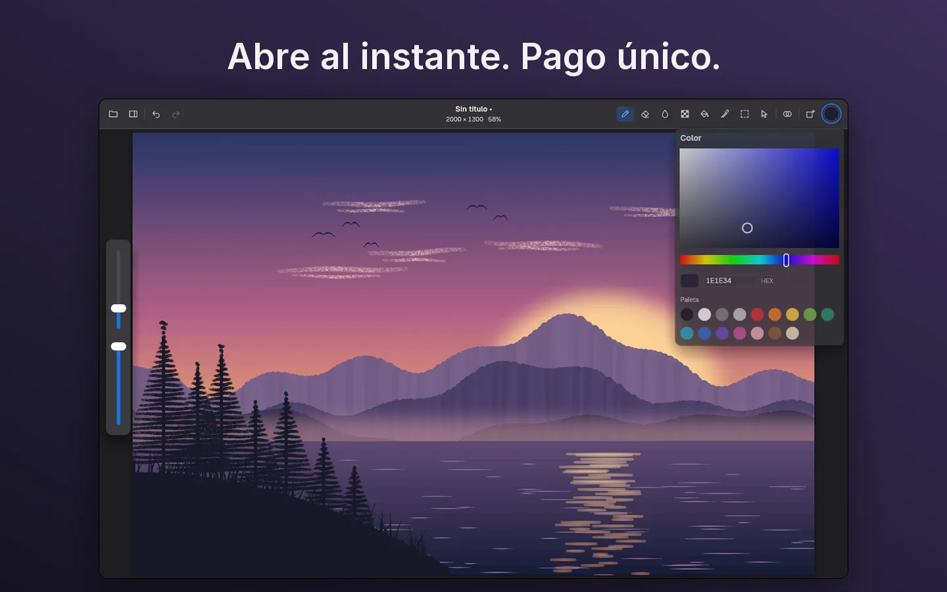This screenshot has width=947, height=592.
Task: Pick the white palette swatch
Action: [x=704, y=314]
